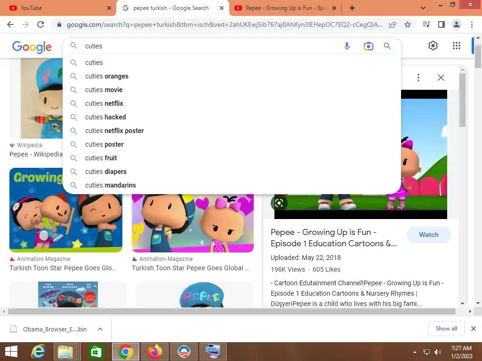Image resolution: width=482 pixels, height=361 pixels.
Task: Share this page from the address bar
Action: point(393,24)
